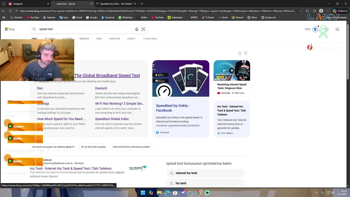Click İnternet hızınızı artırmanın yolları chip
Viewport: 350px width, 197px height.
click(131, 147)
